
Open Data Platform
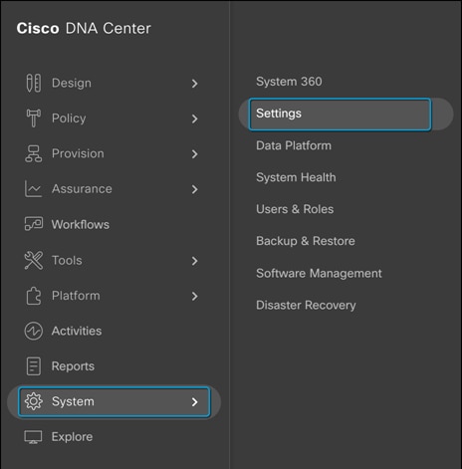tap(294, 145)
